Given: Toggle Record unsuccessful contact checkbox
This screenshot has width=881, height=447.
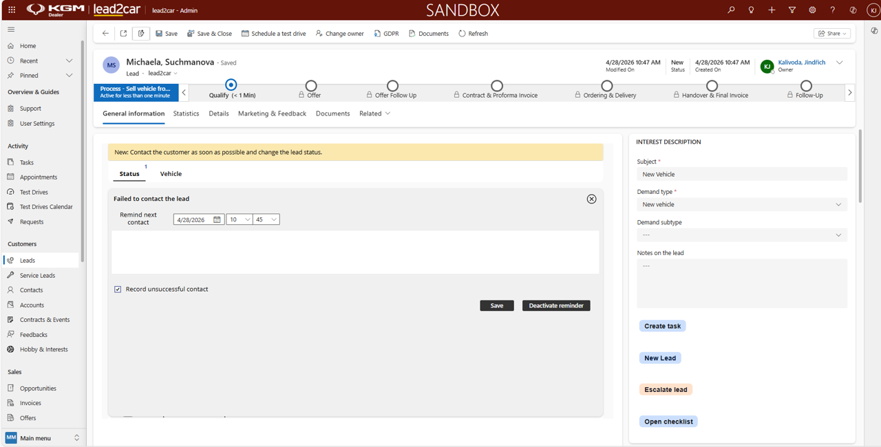Looking at the screenshot, I should pyautogui.click(x=118, y=290).
